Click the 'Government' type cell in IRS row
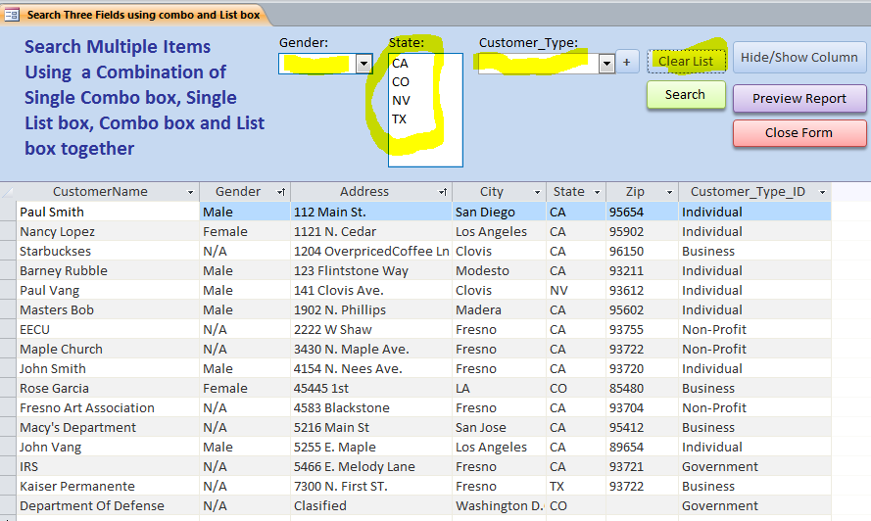The height and width of the screenshot is (521, 871). [x=755, y=466]
